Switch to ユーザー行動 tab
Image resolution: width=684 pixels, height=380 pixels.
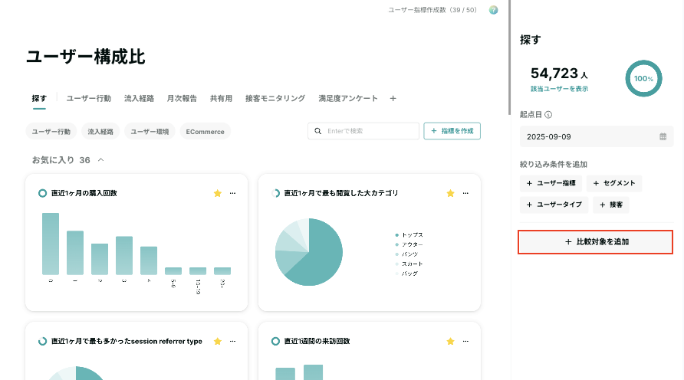click(88, 99)
